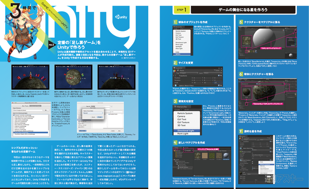Choose GUI Texture in the step 3 menu
This screenshot has width=309, height=189.
pos(186,123)
